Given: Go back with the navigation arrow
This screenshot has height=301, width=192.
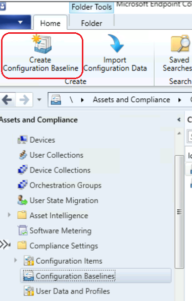Looking at the screenshot, I should coord(7,100).
